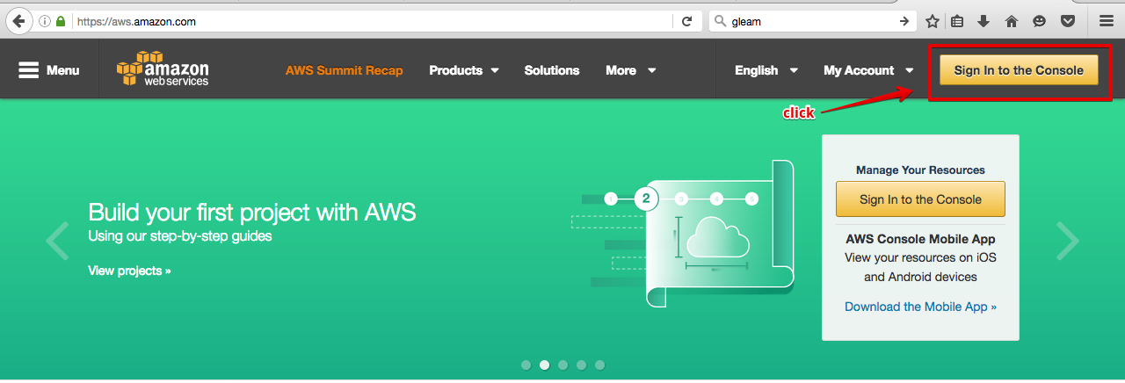Select the second carousel dot

544,365
